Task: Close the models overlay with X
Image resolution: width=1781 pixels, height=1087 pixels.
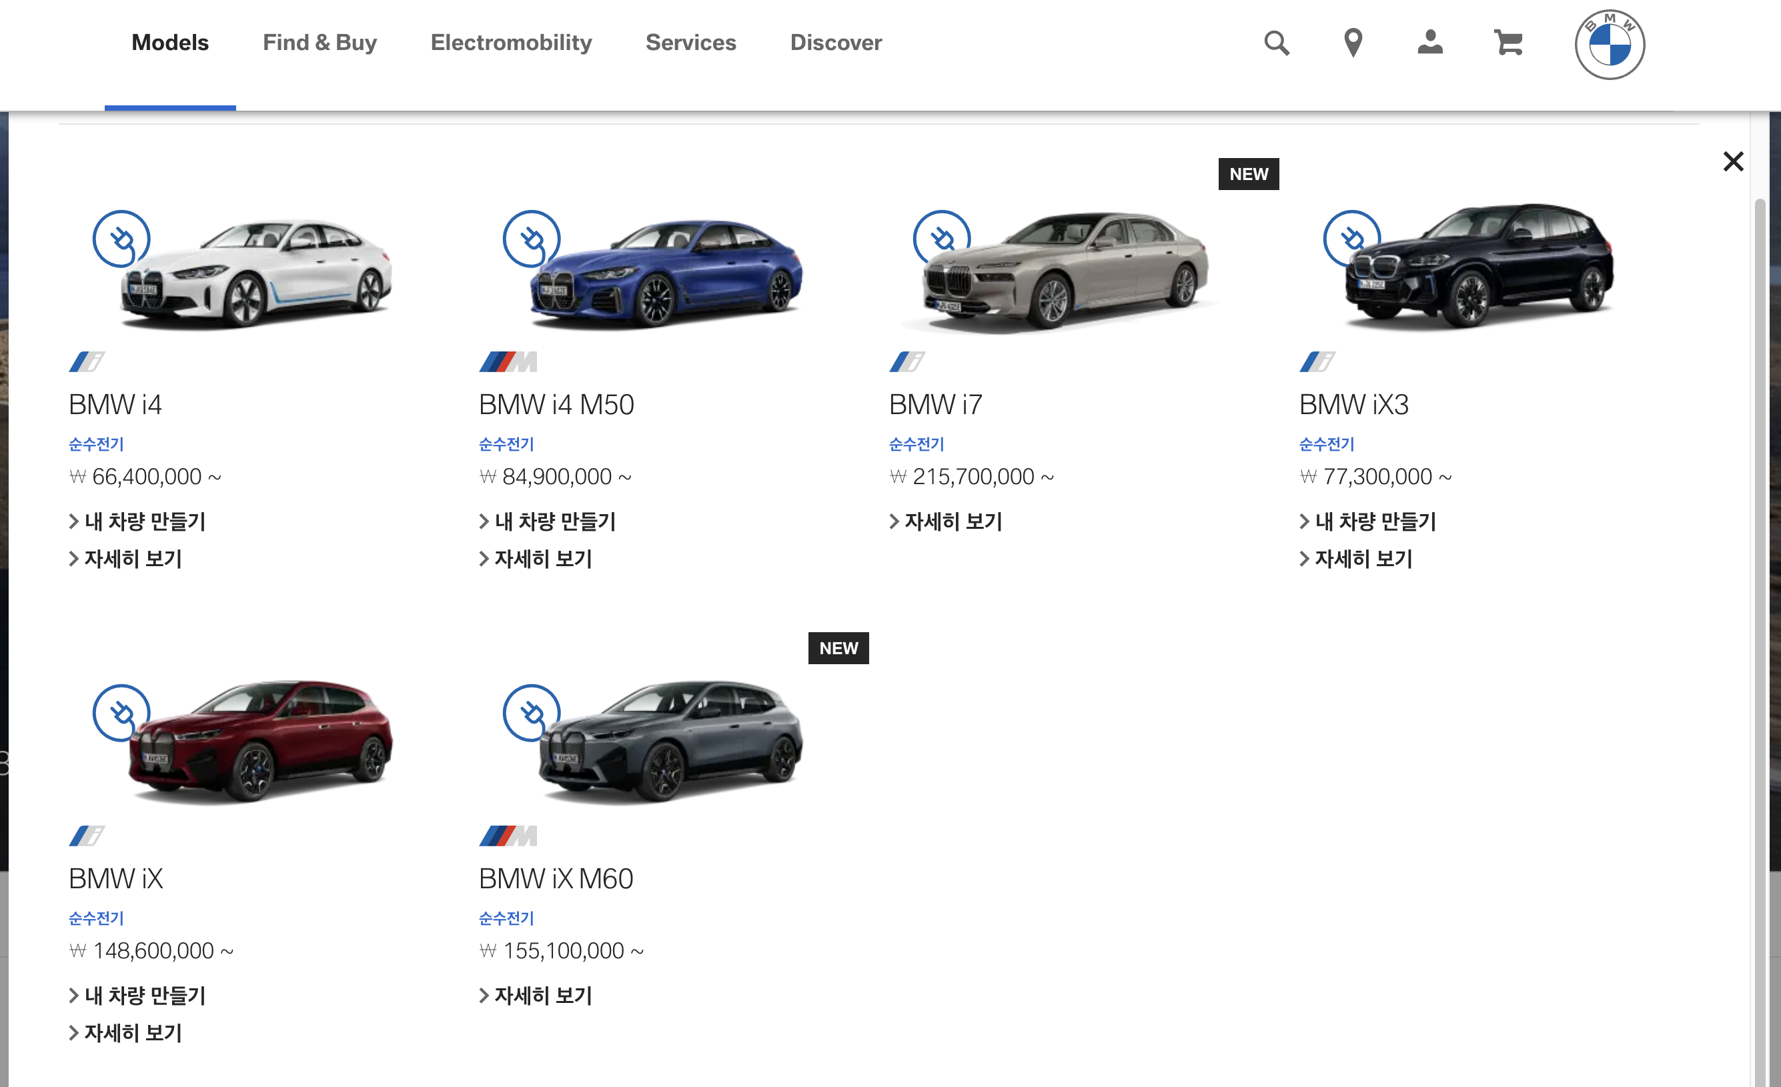Action: click(1733, 161)
